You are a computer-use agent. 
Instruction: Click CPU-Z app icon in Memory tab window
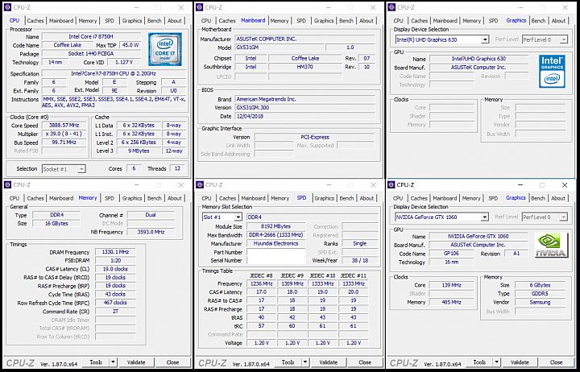tap(7, 185)
